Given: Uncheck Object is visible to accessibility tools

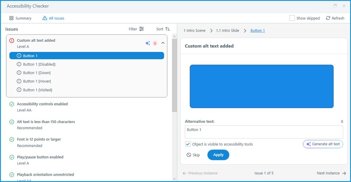Looking at the screenshot, I should pos(188,144).
